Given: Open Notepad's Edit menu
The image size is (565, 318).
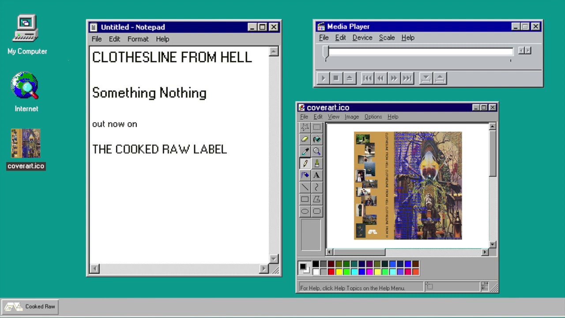Looking at the screenshot, I should pos(114,39).
